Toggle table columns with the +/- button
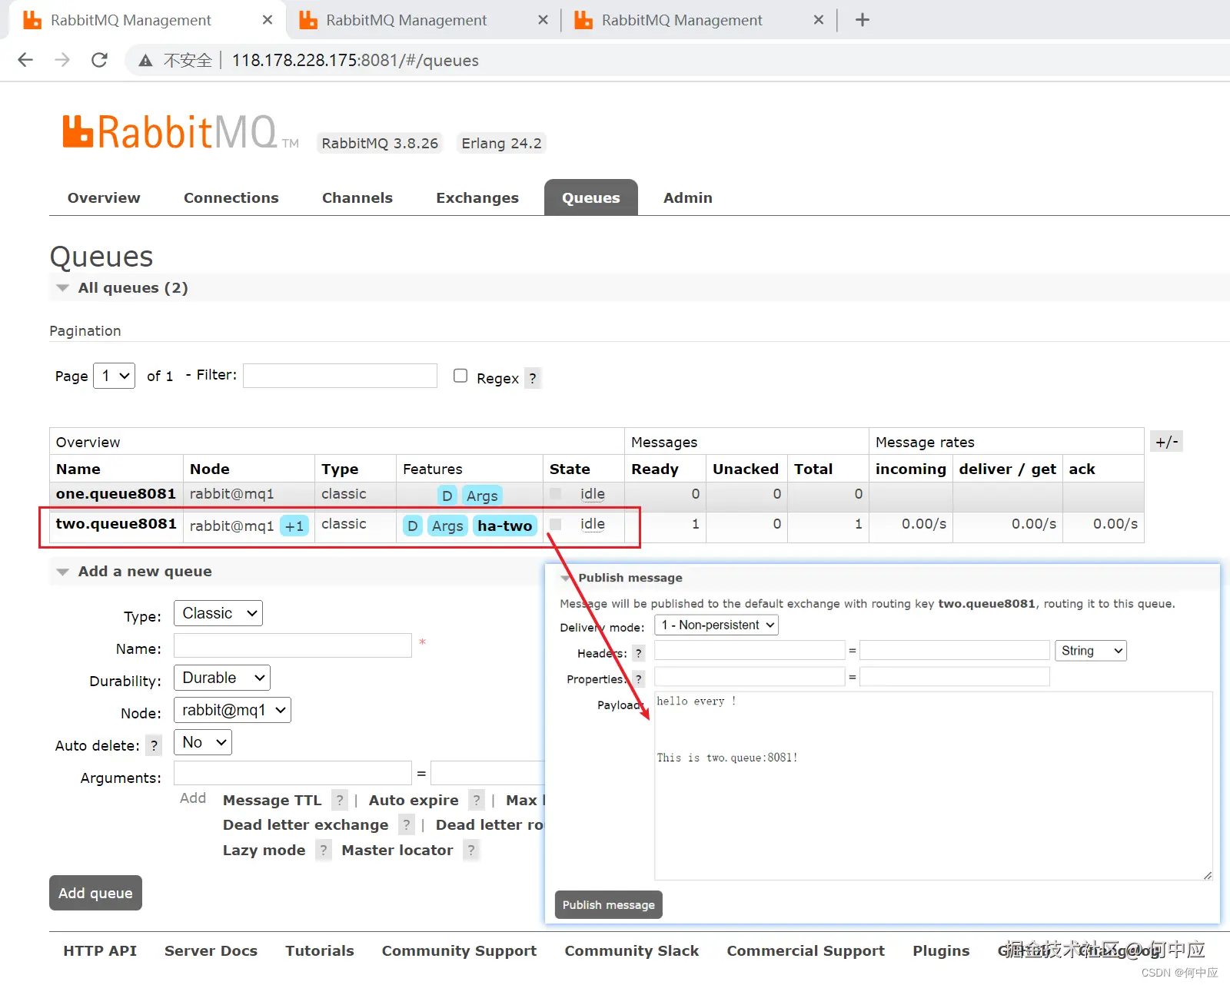 [1167, 442]
